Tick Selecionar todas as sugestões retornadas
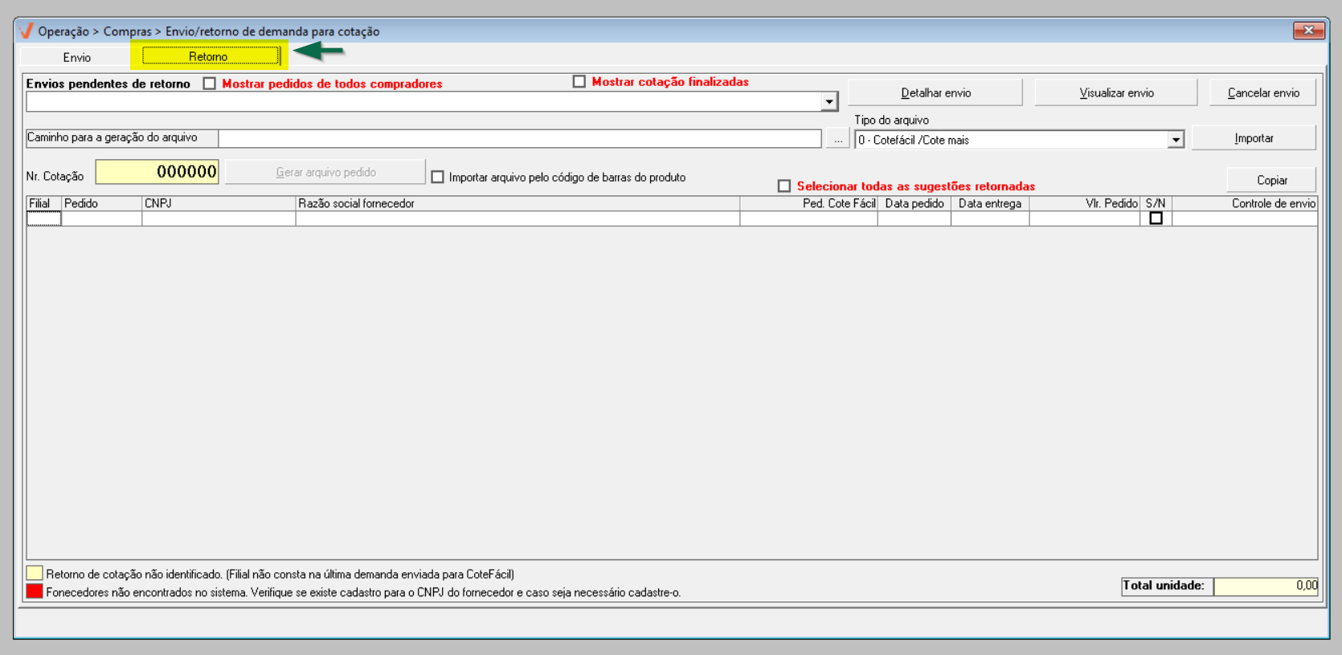This screenshot has height=655, width=1342. [x=784, y=186]
